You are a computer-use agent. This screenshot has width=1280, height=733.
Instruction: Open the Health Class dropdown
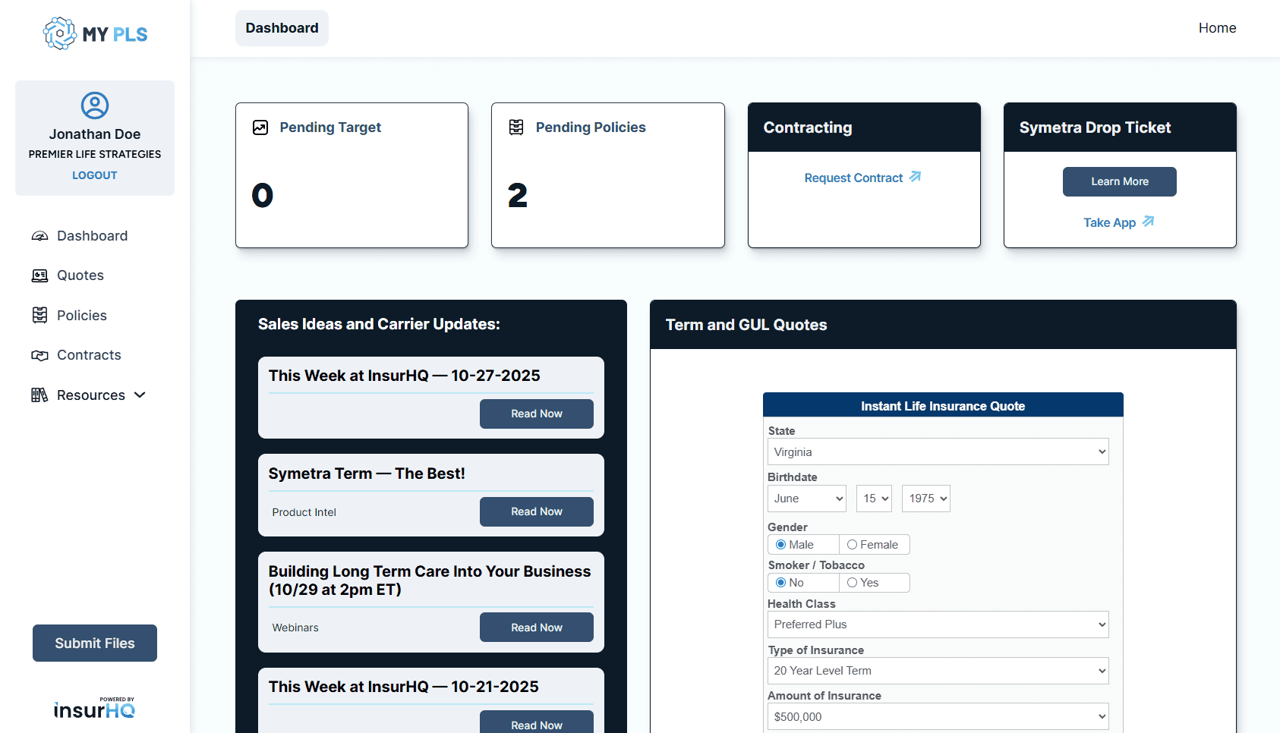pos(938,624)
